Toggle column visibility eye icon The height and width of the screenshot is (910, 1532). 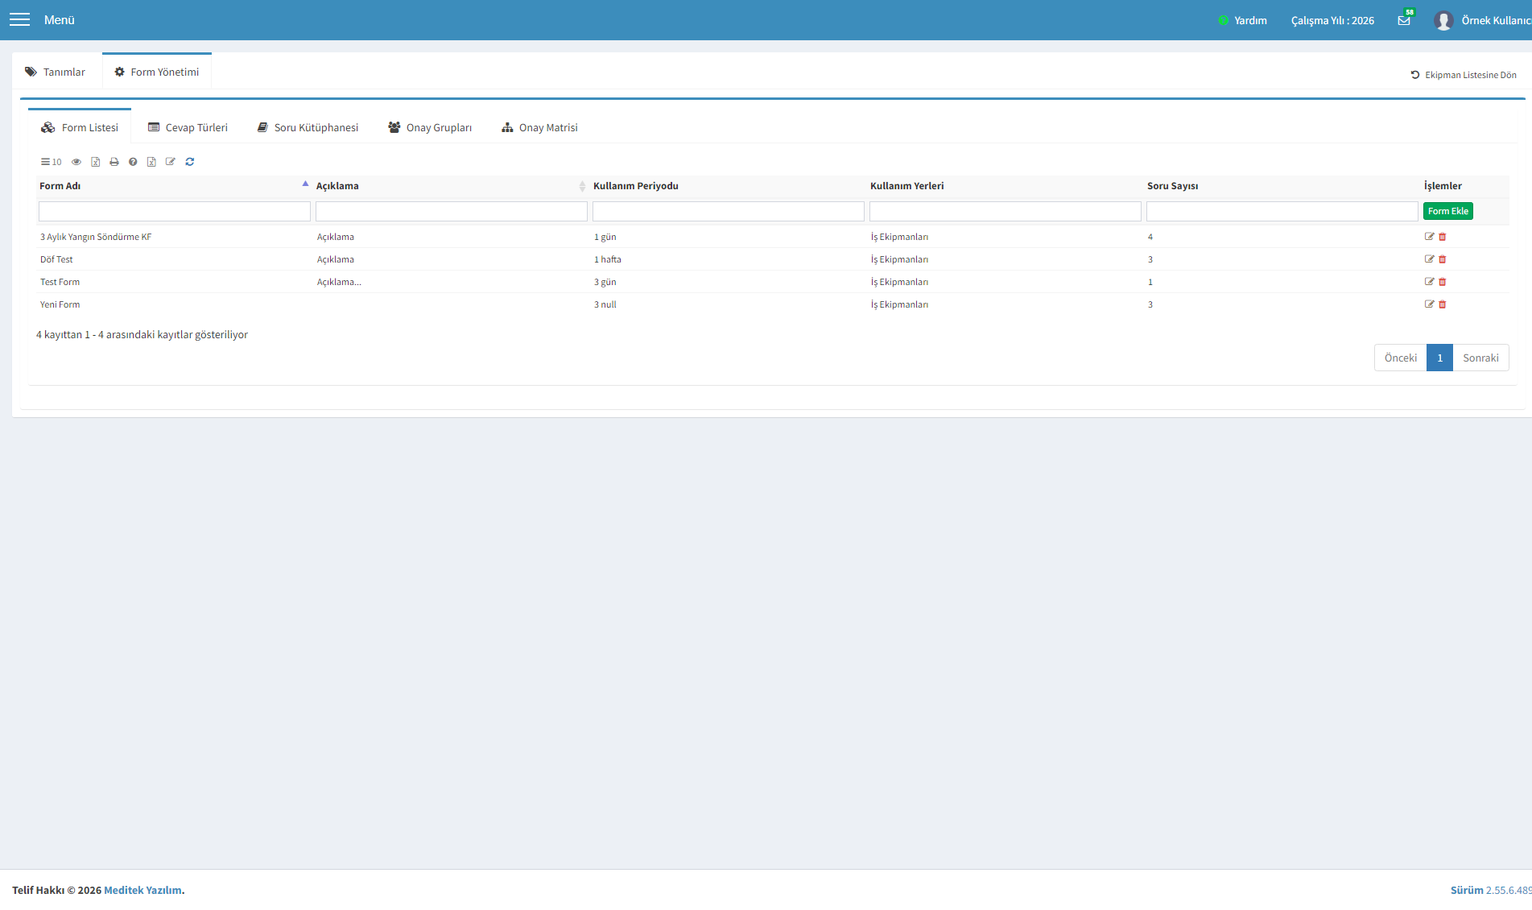(76, 162)
